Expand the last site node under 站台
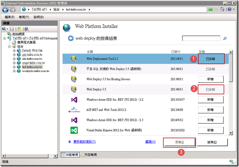 (14, 71)
